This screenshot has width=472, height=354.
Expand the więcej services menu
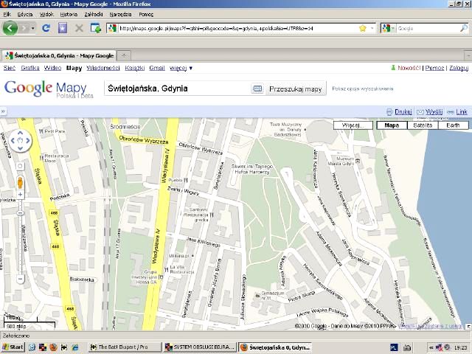tap(181, 68)
